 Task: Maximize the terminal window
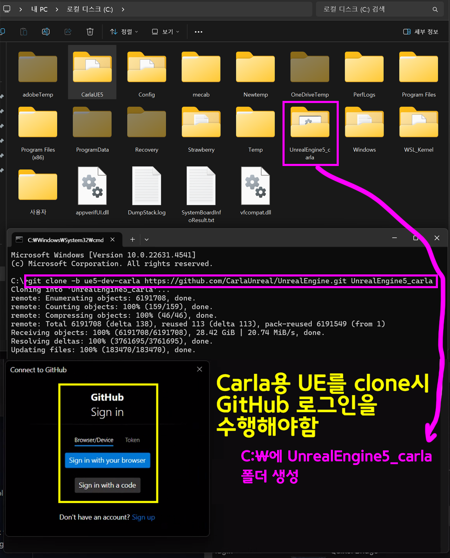[x=415, y=238]
